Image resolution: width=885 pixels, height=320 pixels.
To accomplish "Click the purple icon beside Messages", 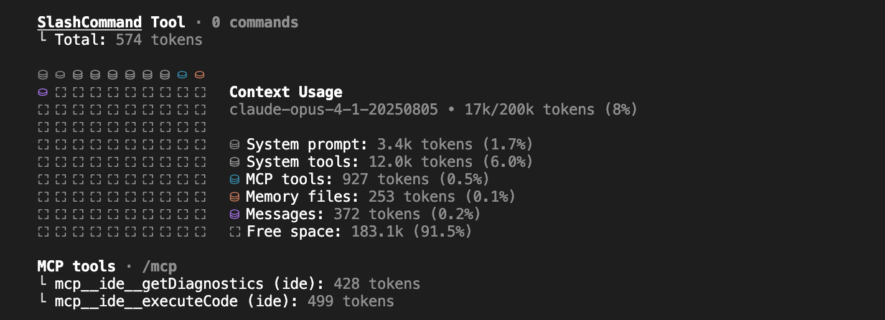I will click(235, 215).
